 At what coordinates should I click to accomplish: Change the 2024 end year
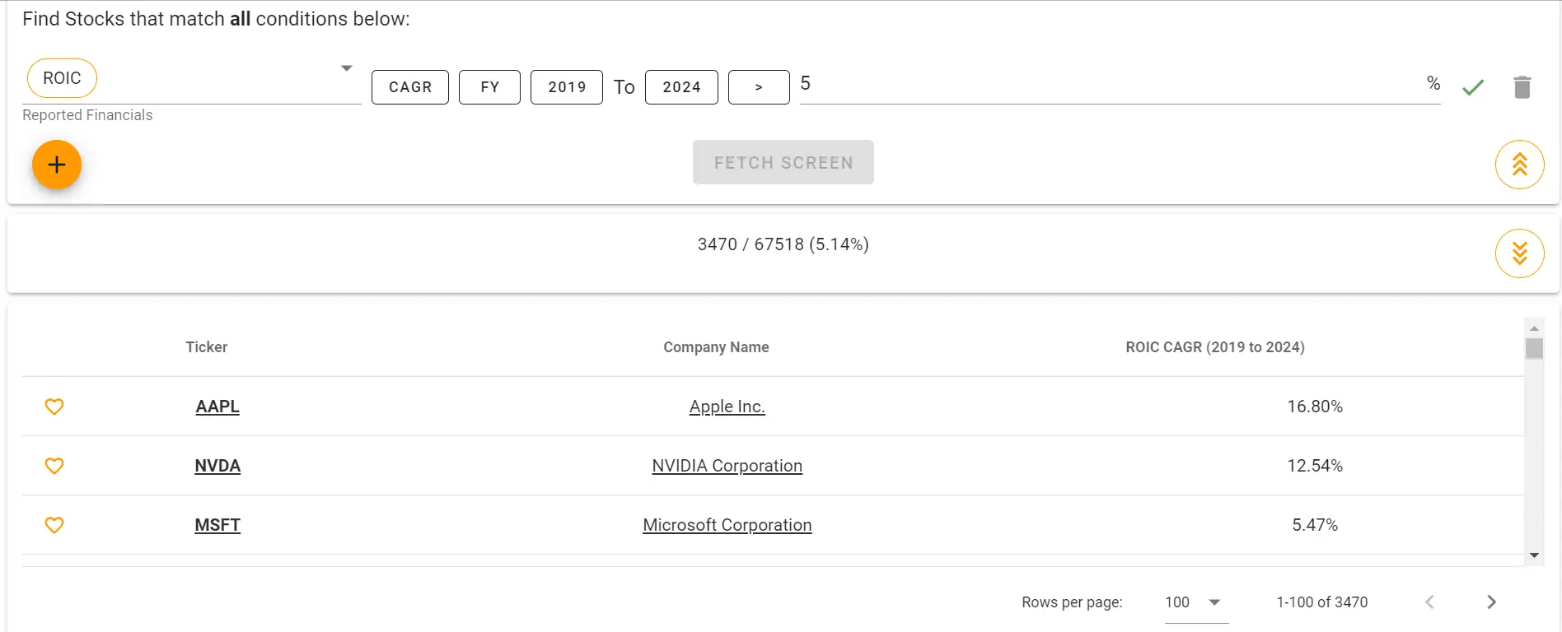tap(681, 87)
